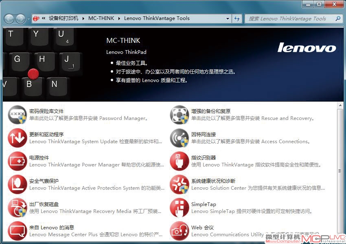Open 增强的备份和复原 title link
The width and height of the screenshot is (346, 244).
(x=211, y=111)
